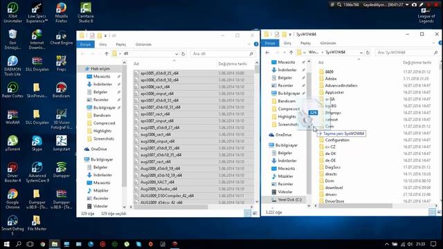The height and width of the screenshot is (249, 443).
Task: Select Aug2008_XACT_x64 file in dll window
Action: point(157,182)
